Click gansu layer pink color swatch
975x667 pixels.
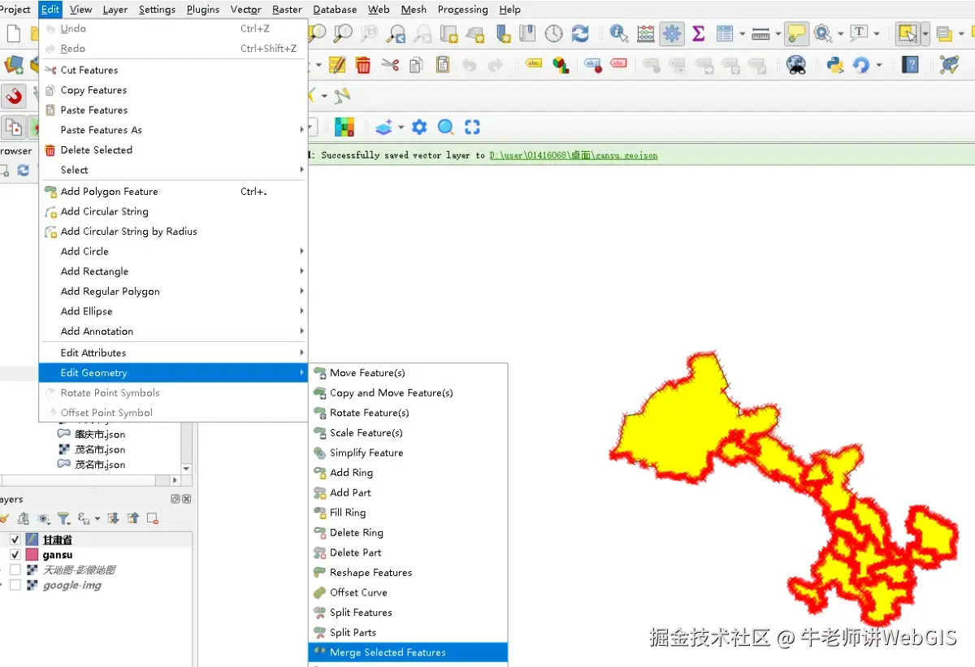(x=32, y=555)
